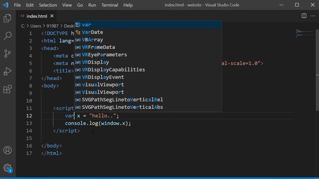The image size is (319, 179).
Task: Select the VarDate suggestion
Action: pyautogui.click(x=148, y=32)
